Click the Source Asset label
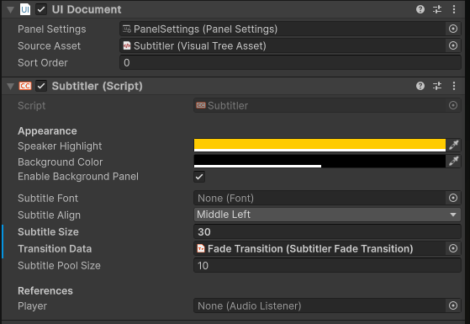Image resolution: width=470 pixels, height=324 pixels. 49,45
